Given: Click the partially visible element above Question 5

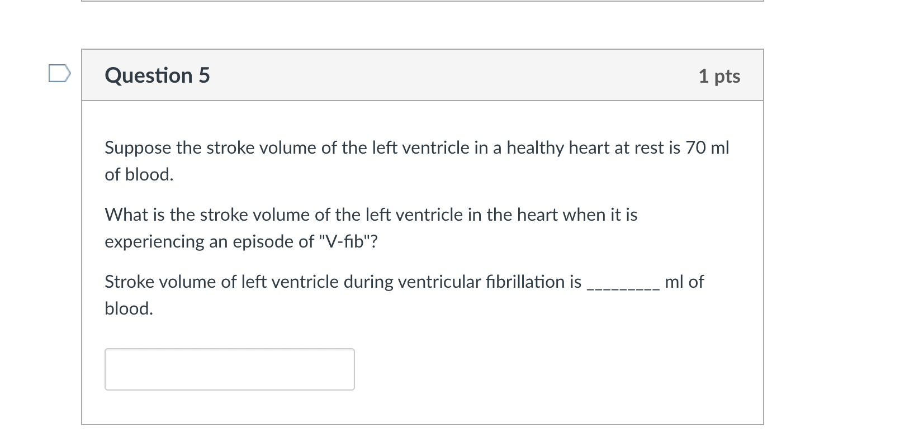Looking at the screenshot, I should (x=422, y=4).
